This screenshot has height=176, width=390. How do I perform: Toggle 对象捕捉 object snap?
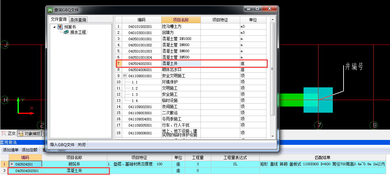click(x=29, y=133)
